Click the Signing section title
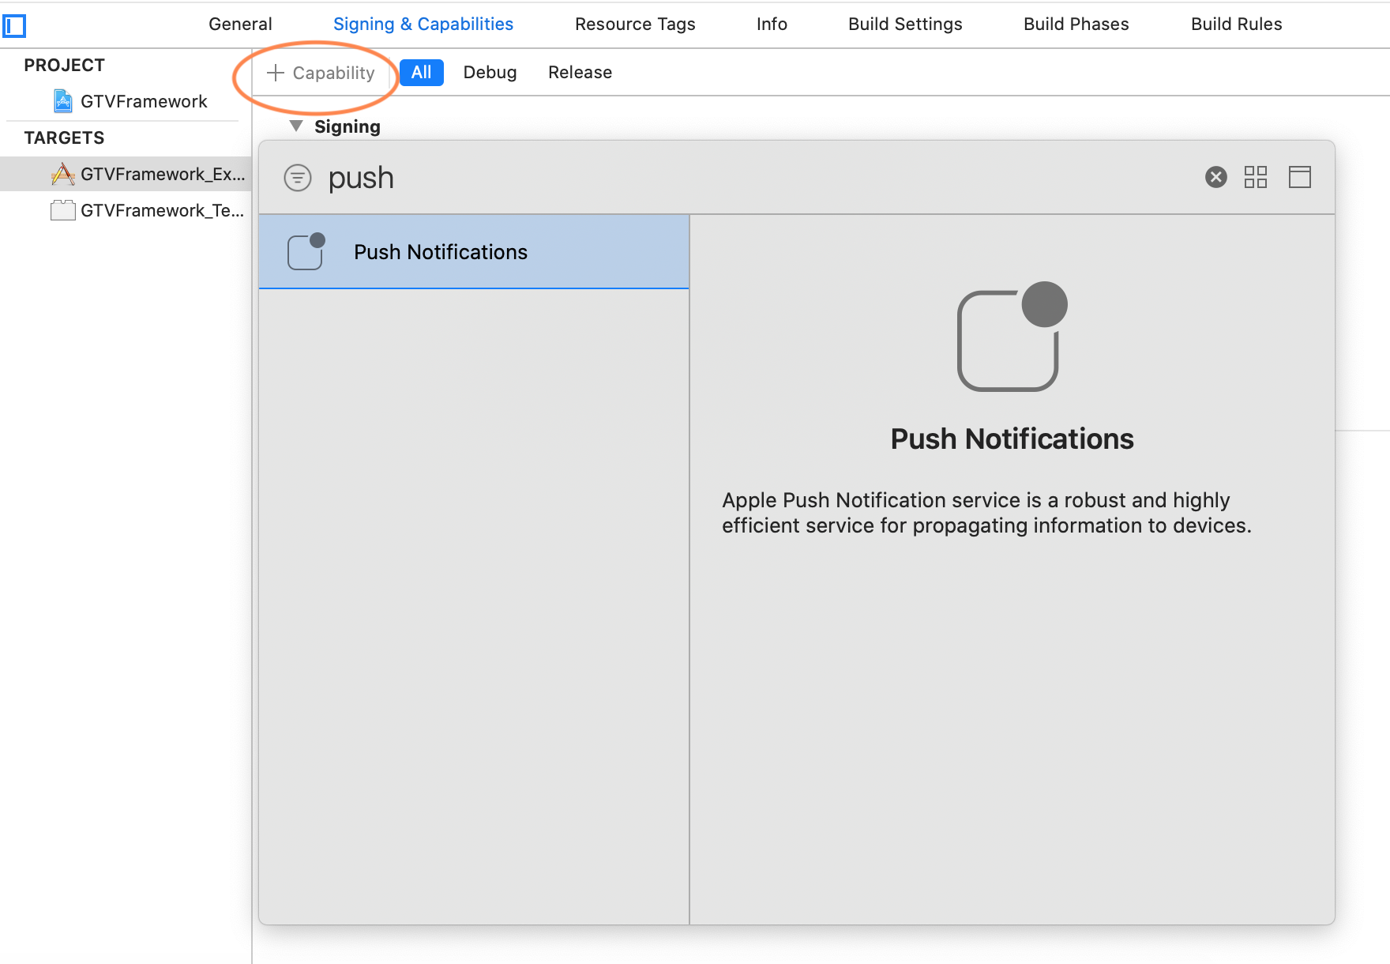Viewport: 1390px width, 964px height. pyautogui.click(x=347, y=127)
